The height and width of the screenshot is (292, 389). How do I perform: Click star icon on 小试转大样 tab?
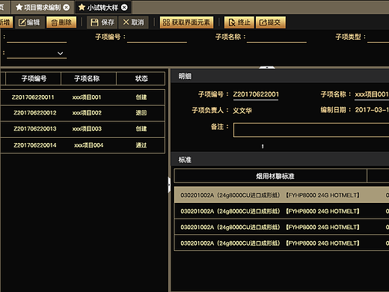(x=82, y=7)
